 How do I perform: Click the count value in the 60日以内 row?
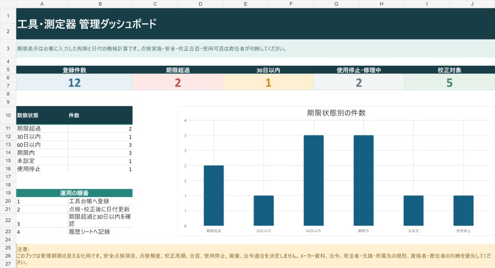[100, 145]
